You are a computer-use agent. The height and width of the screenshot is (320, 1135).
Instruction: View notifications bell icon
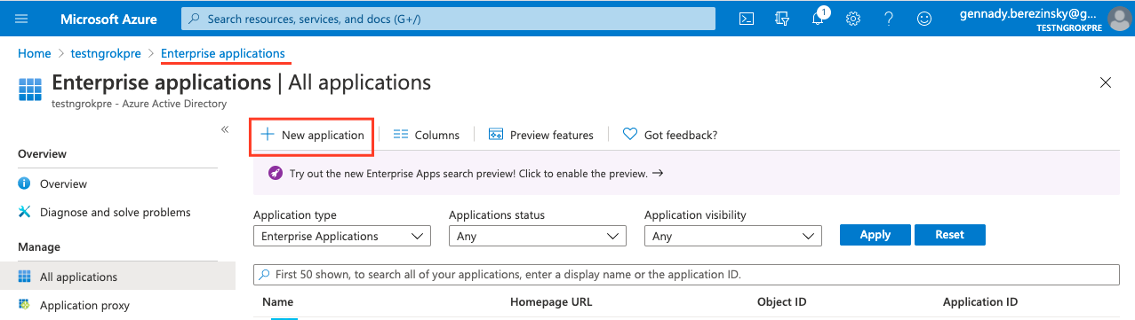click(819, 19)
